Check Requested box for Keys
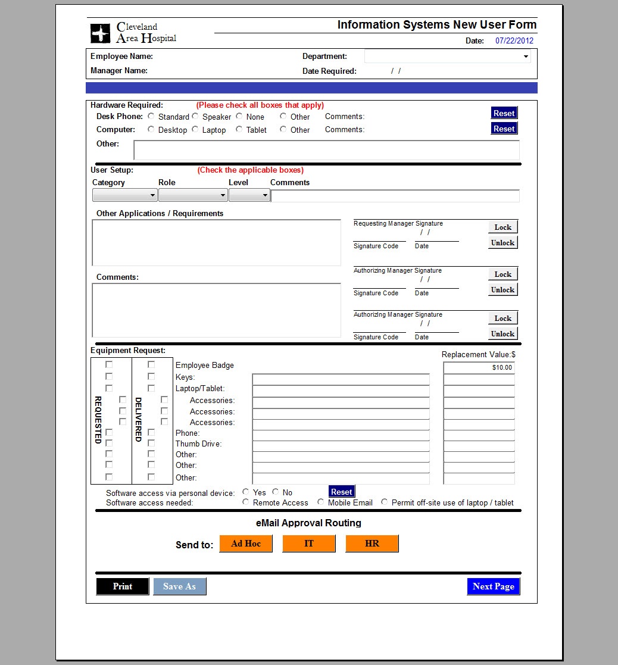 [x=109, y=376]
